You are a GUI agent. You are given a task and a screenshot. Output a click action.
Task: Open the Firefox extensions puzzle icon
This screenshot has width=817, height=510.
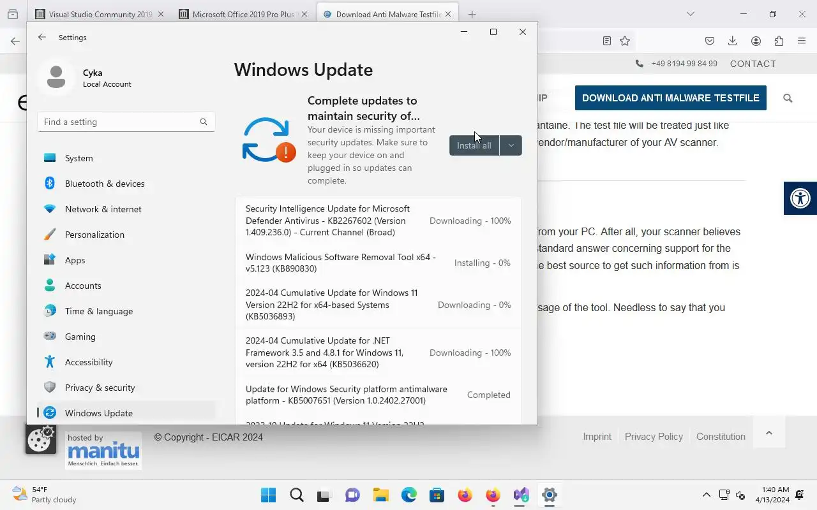pos(779,41)
